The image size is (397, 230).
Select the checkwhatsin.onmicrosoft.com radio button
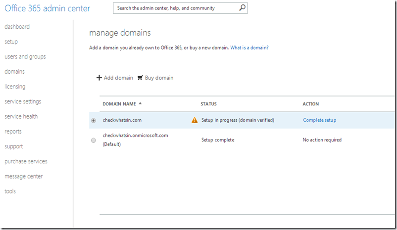coord(94,140)
